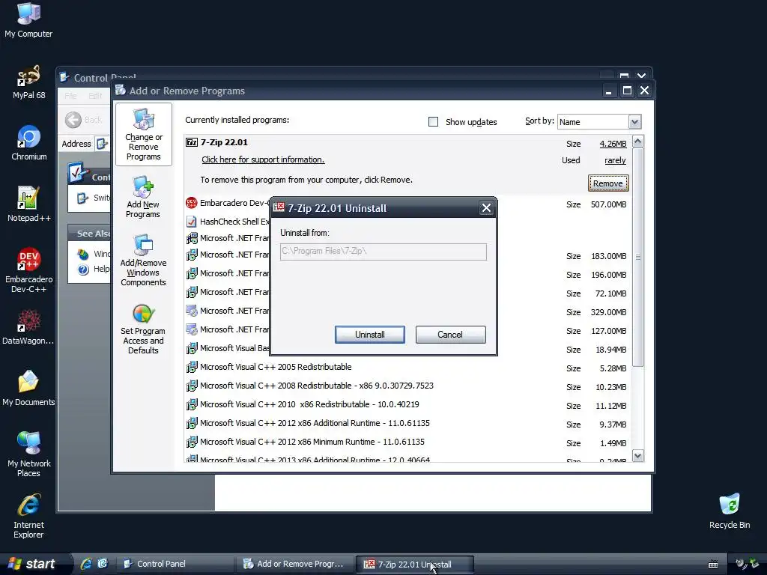Viewport: 767px width, 575px height.
Task: Click the HashCheck Shell Extension entry icon
Action: (191, 222)
